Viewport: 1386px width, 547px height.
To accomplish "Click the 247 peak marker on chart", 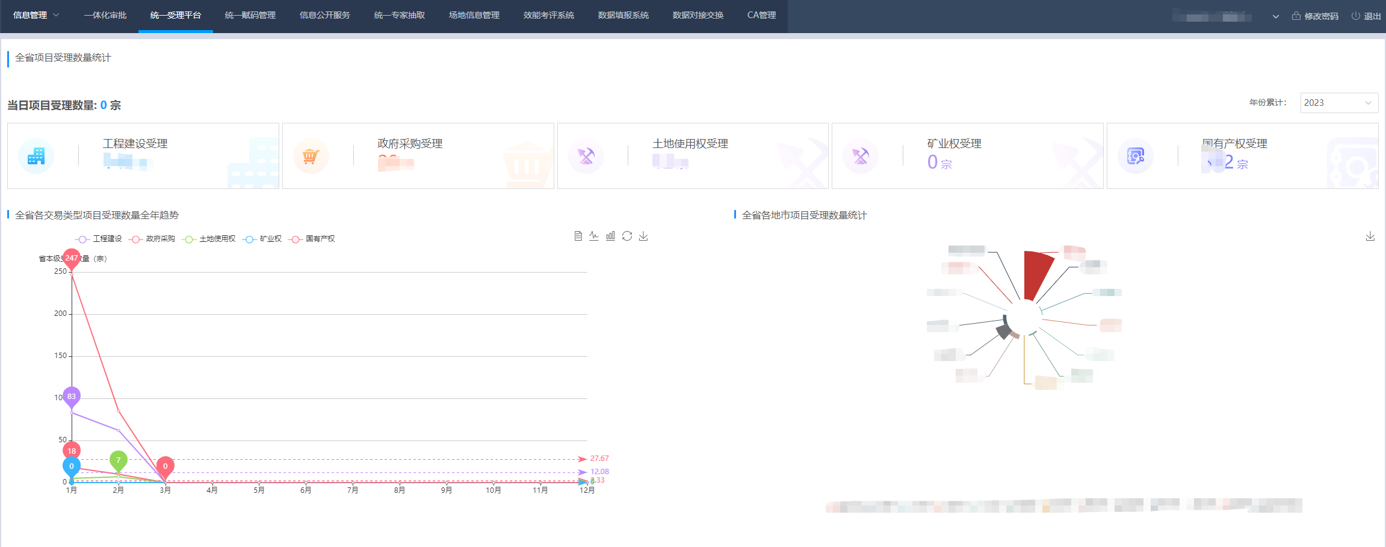I will click(72, 259).
